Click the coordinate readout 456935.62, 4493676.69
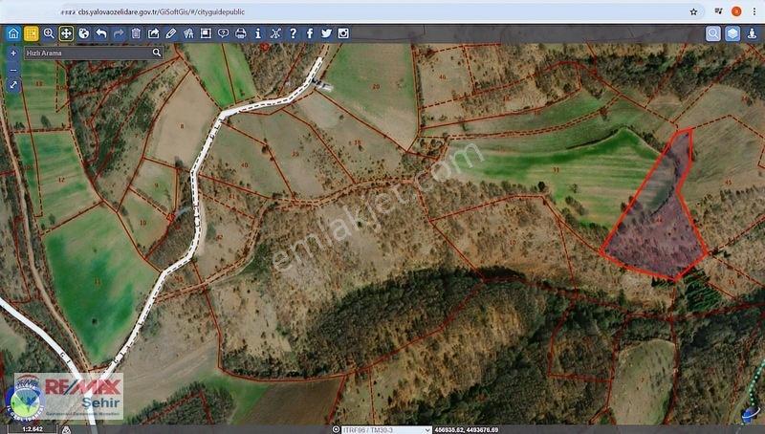The width and height of the screenshot is (765, 434). (x=466, y=430)
